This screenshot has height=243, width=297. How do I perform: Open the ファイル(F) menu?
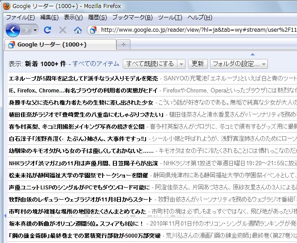(x=20, y=17)
